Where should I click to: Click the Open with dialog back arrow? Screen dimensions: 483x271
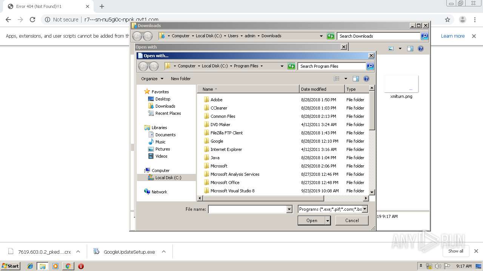click(x=143, y=66)
